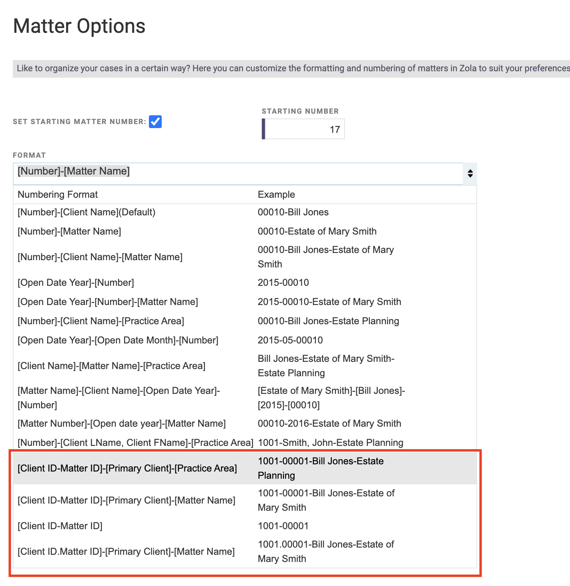Select [Number]-[Client LName, Client FName]-[Practice Area] format
570x586 pixels.
[x=245, y=443]
